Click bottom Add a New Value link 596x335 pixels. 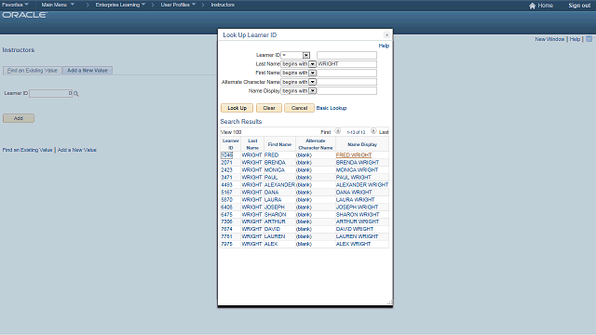(x=76, y=150)
